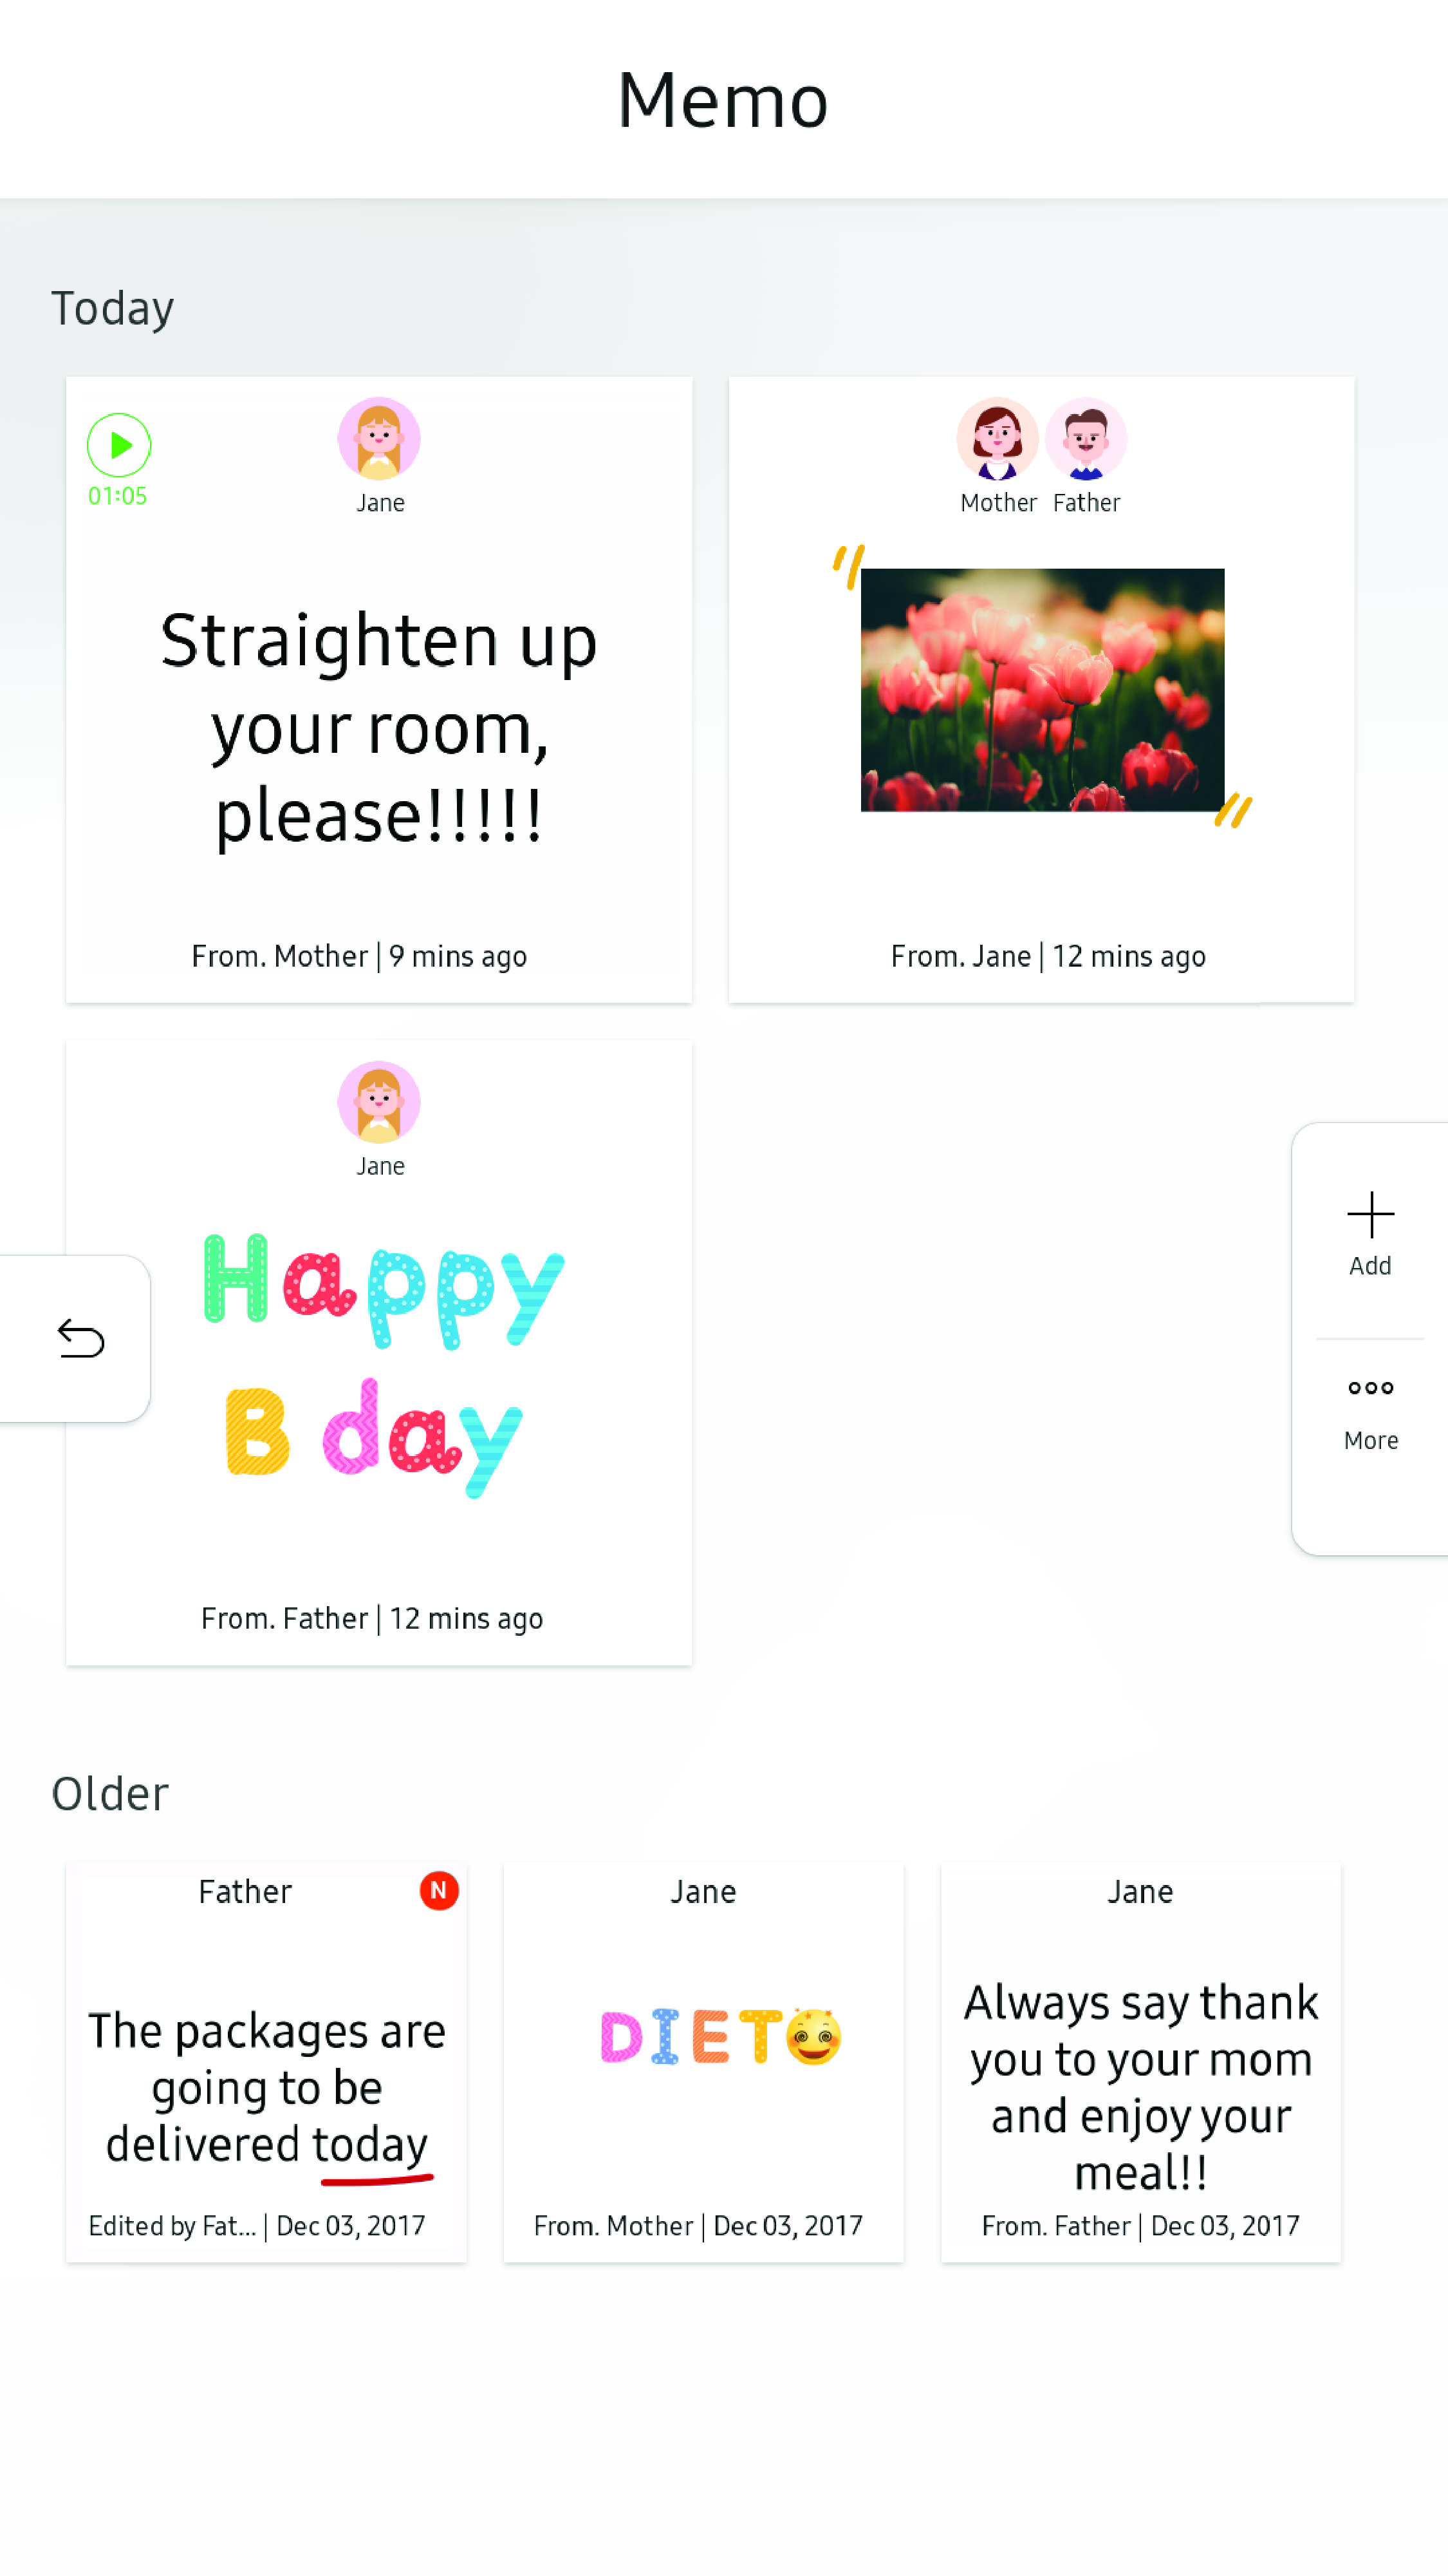Select the Older section header

(110, 1794)
